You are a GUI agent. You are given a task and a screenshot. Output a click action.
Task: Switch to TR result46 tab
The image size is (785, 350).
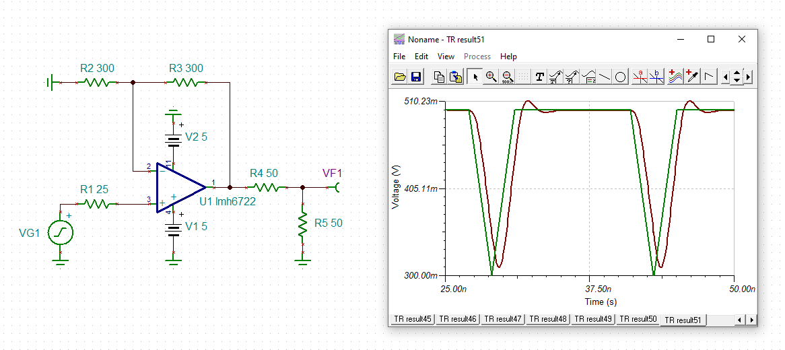(458, 319)
